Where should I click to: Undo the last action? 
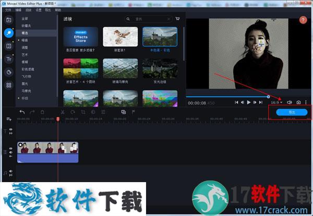tap(22, 112)
